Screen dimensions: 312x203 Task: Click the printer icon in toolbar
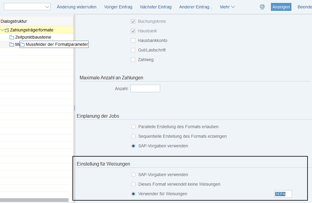click(262, 7)
